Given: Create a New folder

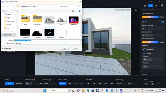Looking at the screenshot, I should pos(16,11).
